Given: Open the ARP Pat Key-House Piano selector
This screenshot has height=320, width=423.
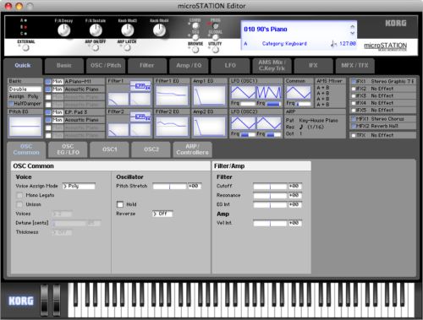Looking at the screenshot, I should click(x=318, y=120).
